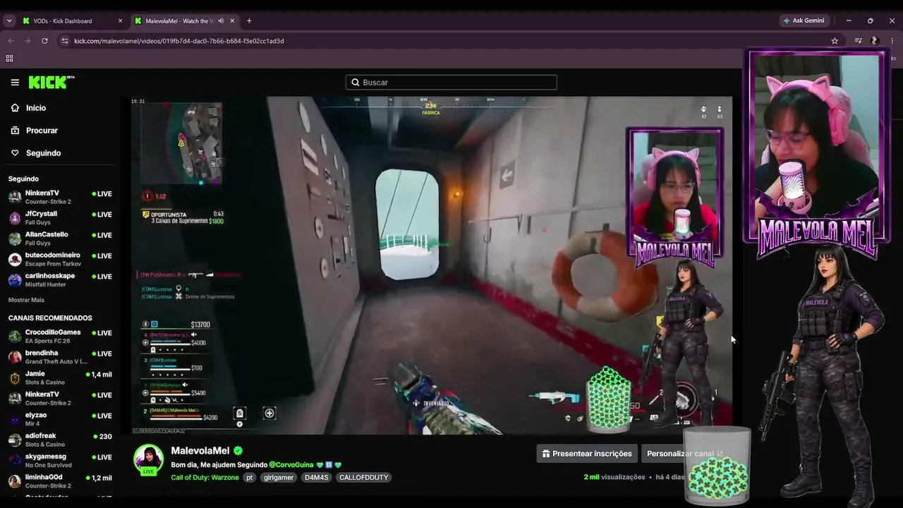
Task: Click the Ask Gemini button
Action: coord(804,21)
